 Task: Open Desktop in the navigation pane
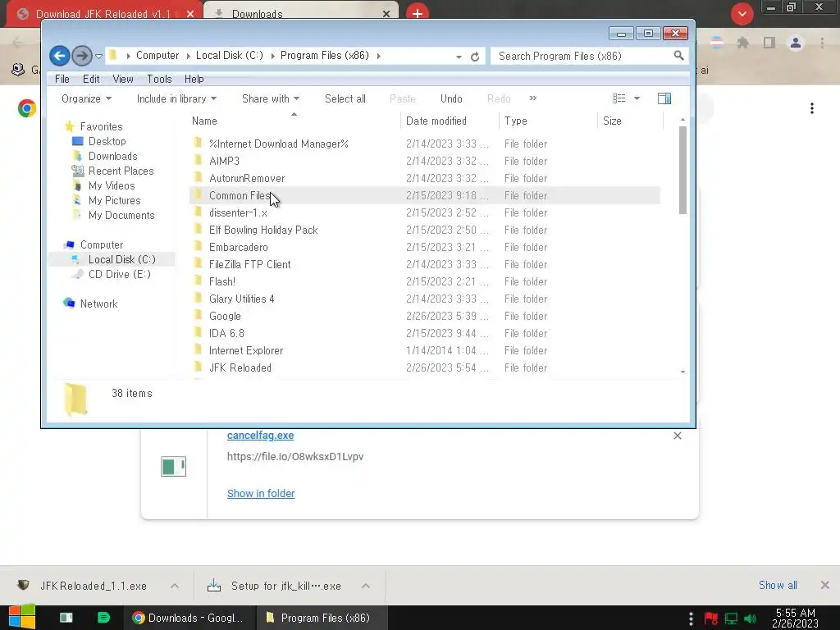[107, 141]
